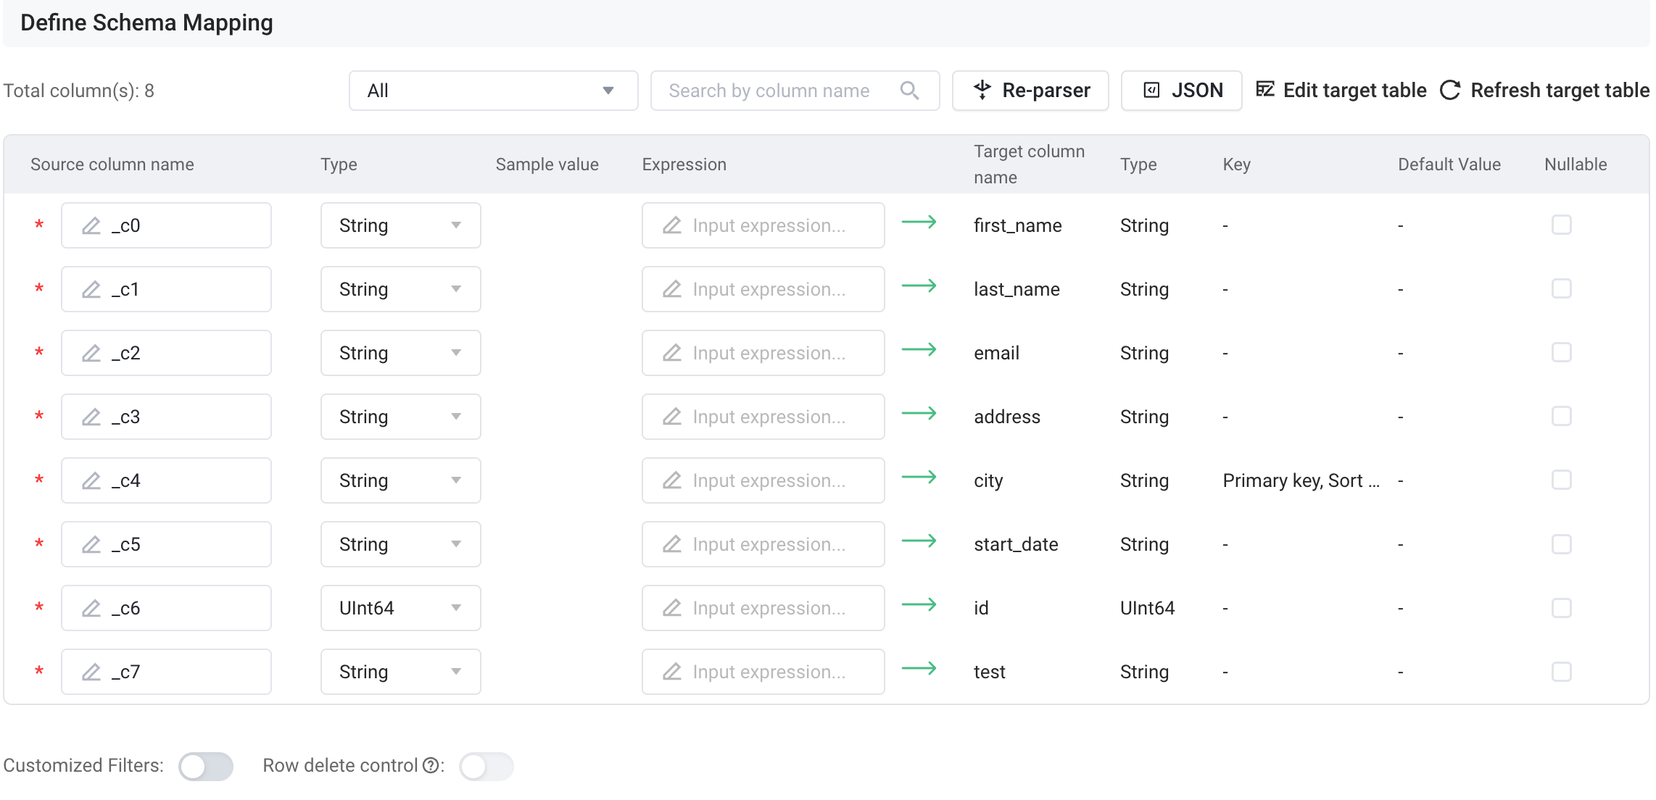1656x800 pixels.
Task: Tick the Nullable checkbox in city row
Action: pyautogui.click(x=1561, y=480)
